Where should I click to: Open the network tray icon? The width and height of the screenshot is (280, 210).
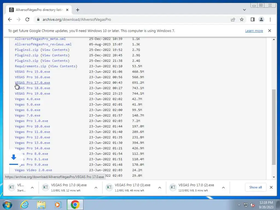[246, 205]
